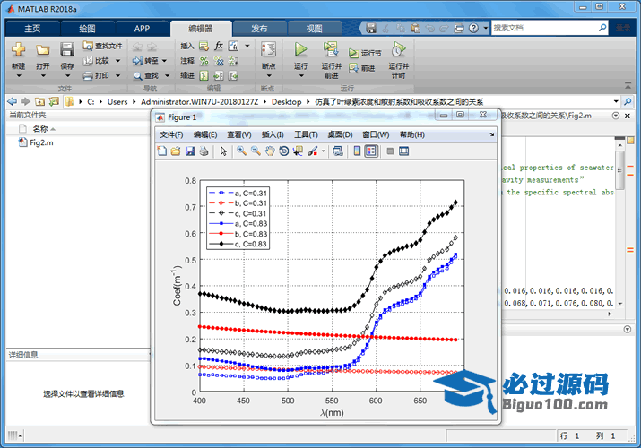Click the editor vertical scrollbar
The width and height of the screenshot is (641, 448).
coord(619,169)
